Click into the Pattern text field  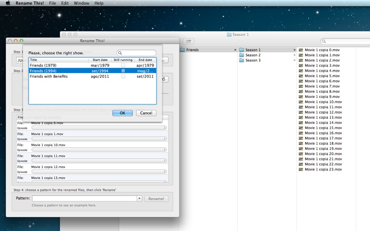coord(85,198)
